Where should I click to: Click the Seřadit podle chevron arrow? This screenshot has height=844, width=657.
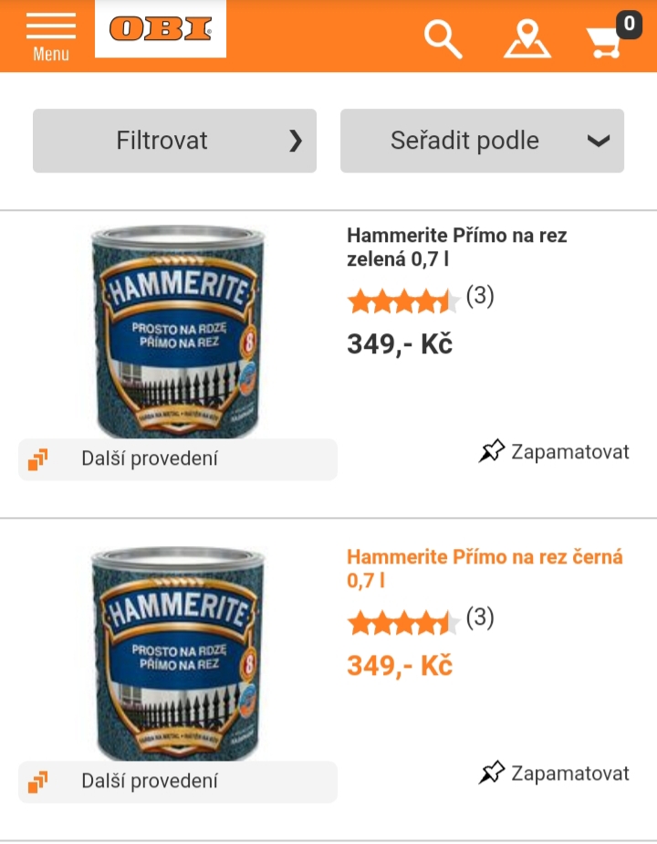pyautogui.click(x=598, y=141)
